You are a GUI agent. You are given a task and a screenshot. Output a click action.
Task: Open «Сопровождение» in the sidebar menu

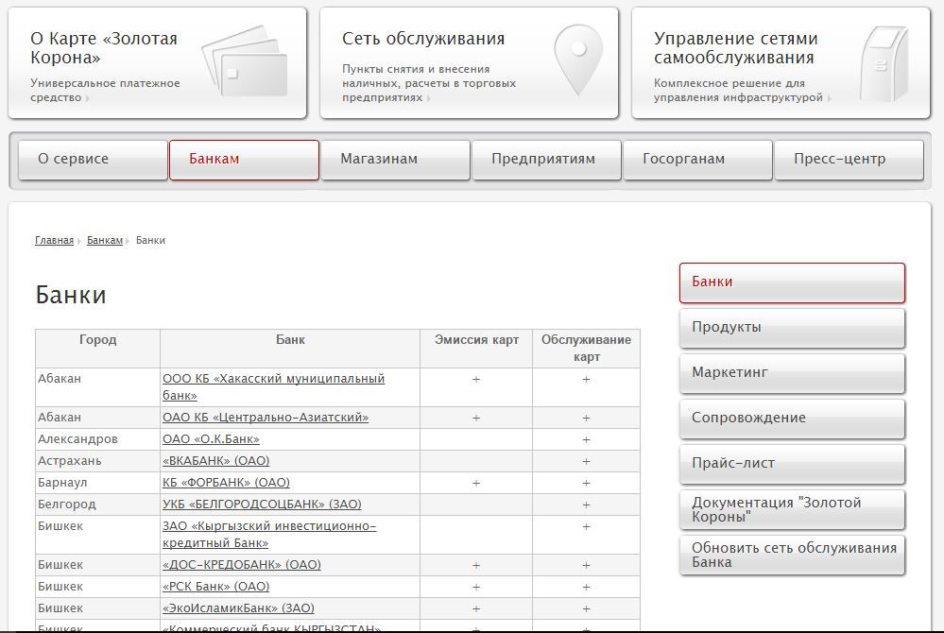pos(792,419)
